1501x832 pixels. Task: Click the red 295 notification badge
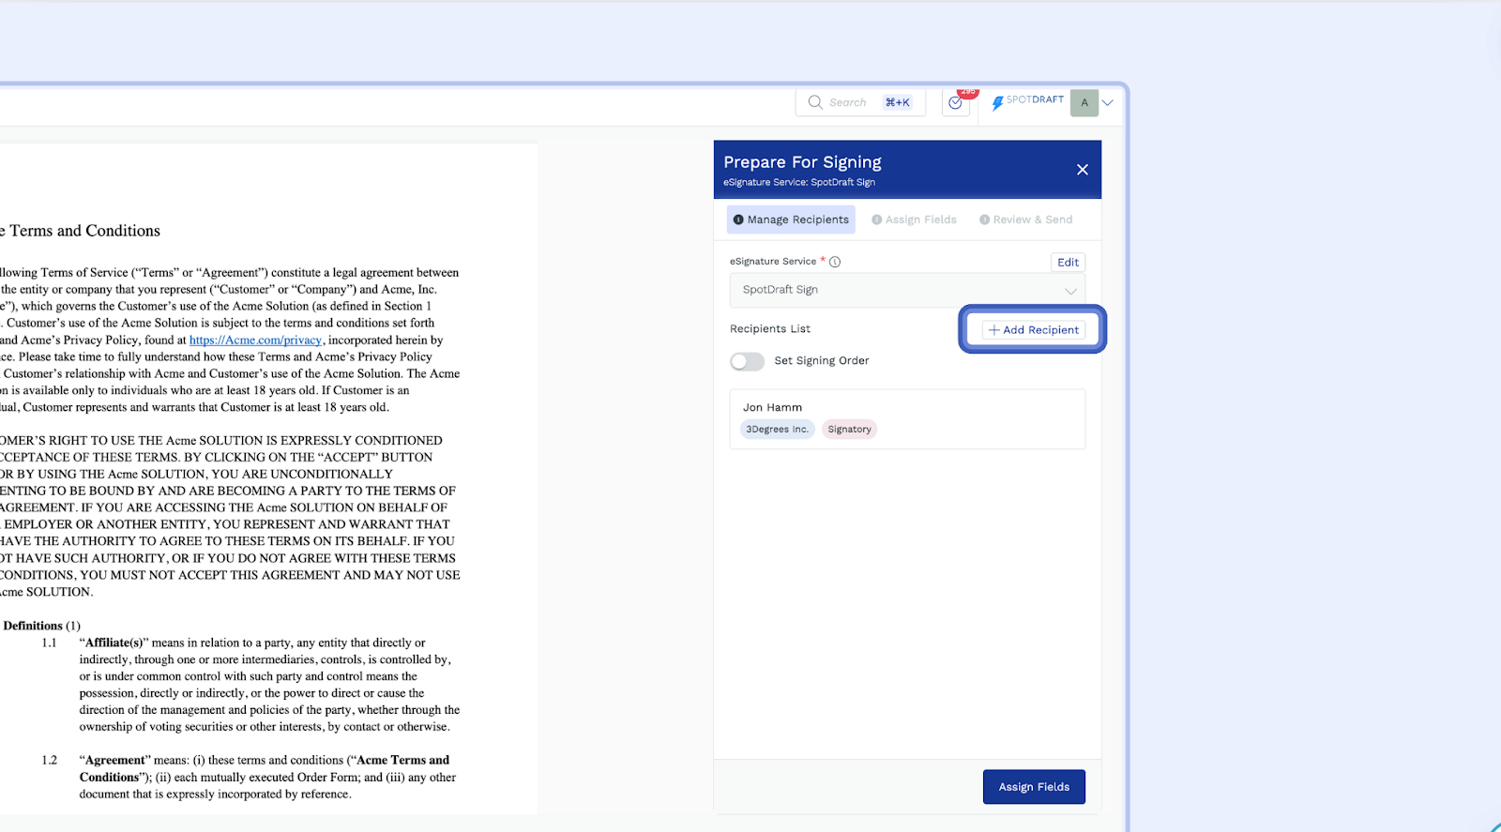(x=968, y=92)
